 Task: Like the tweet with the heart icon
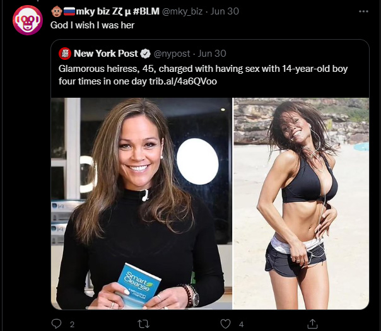pos(225,324)
